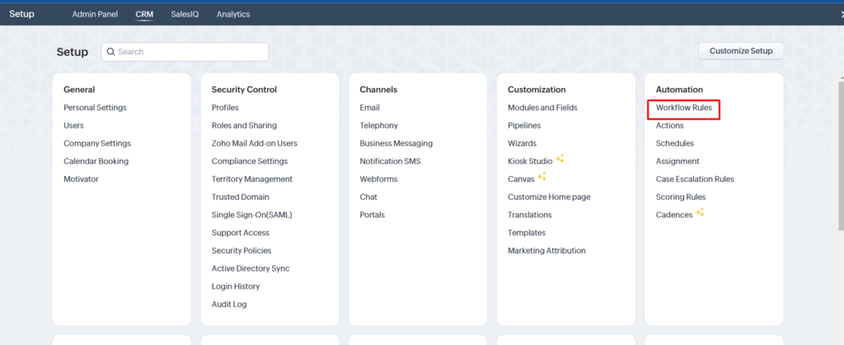Open Territory Management settings

click(x=252, y=179)
